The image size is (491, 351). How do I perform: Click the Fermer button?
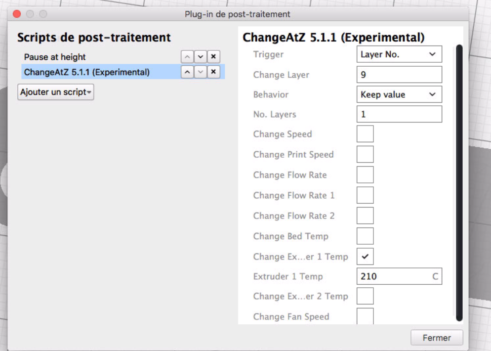click(437, 338)
